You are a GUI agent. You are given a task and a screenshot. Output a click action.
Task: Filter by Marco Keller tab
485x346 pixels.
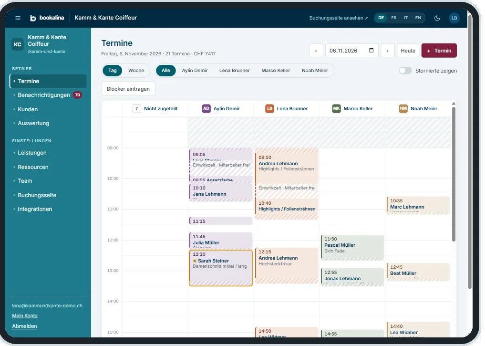276,71
